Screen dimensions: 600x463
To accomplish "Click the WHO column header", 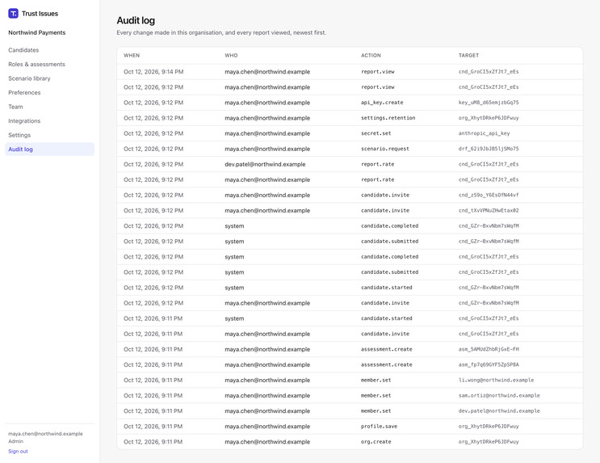I will 231,56.
